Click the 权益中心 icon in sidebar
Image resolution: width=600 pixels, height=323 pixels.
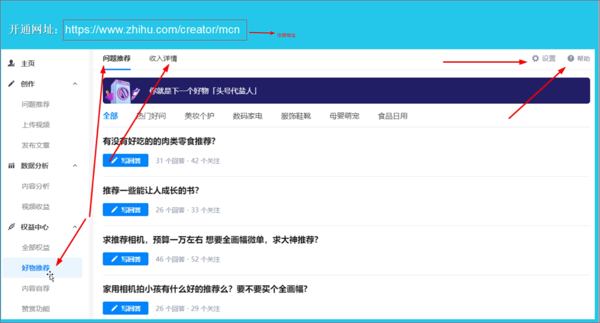point(11,227)
